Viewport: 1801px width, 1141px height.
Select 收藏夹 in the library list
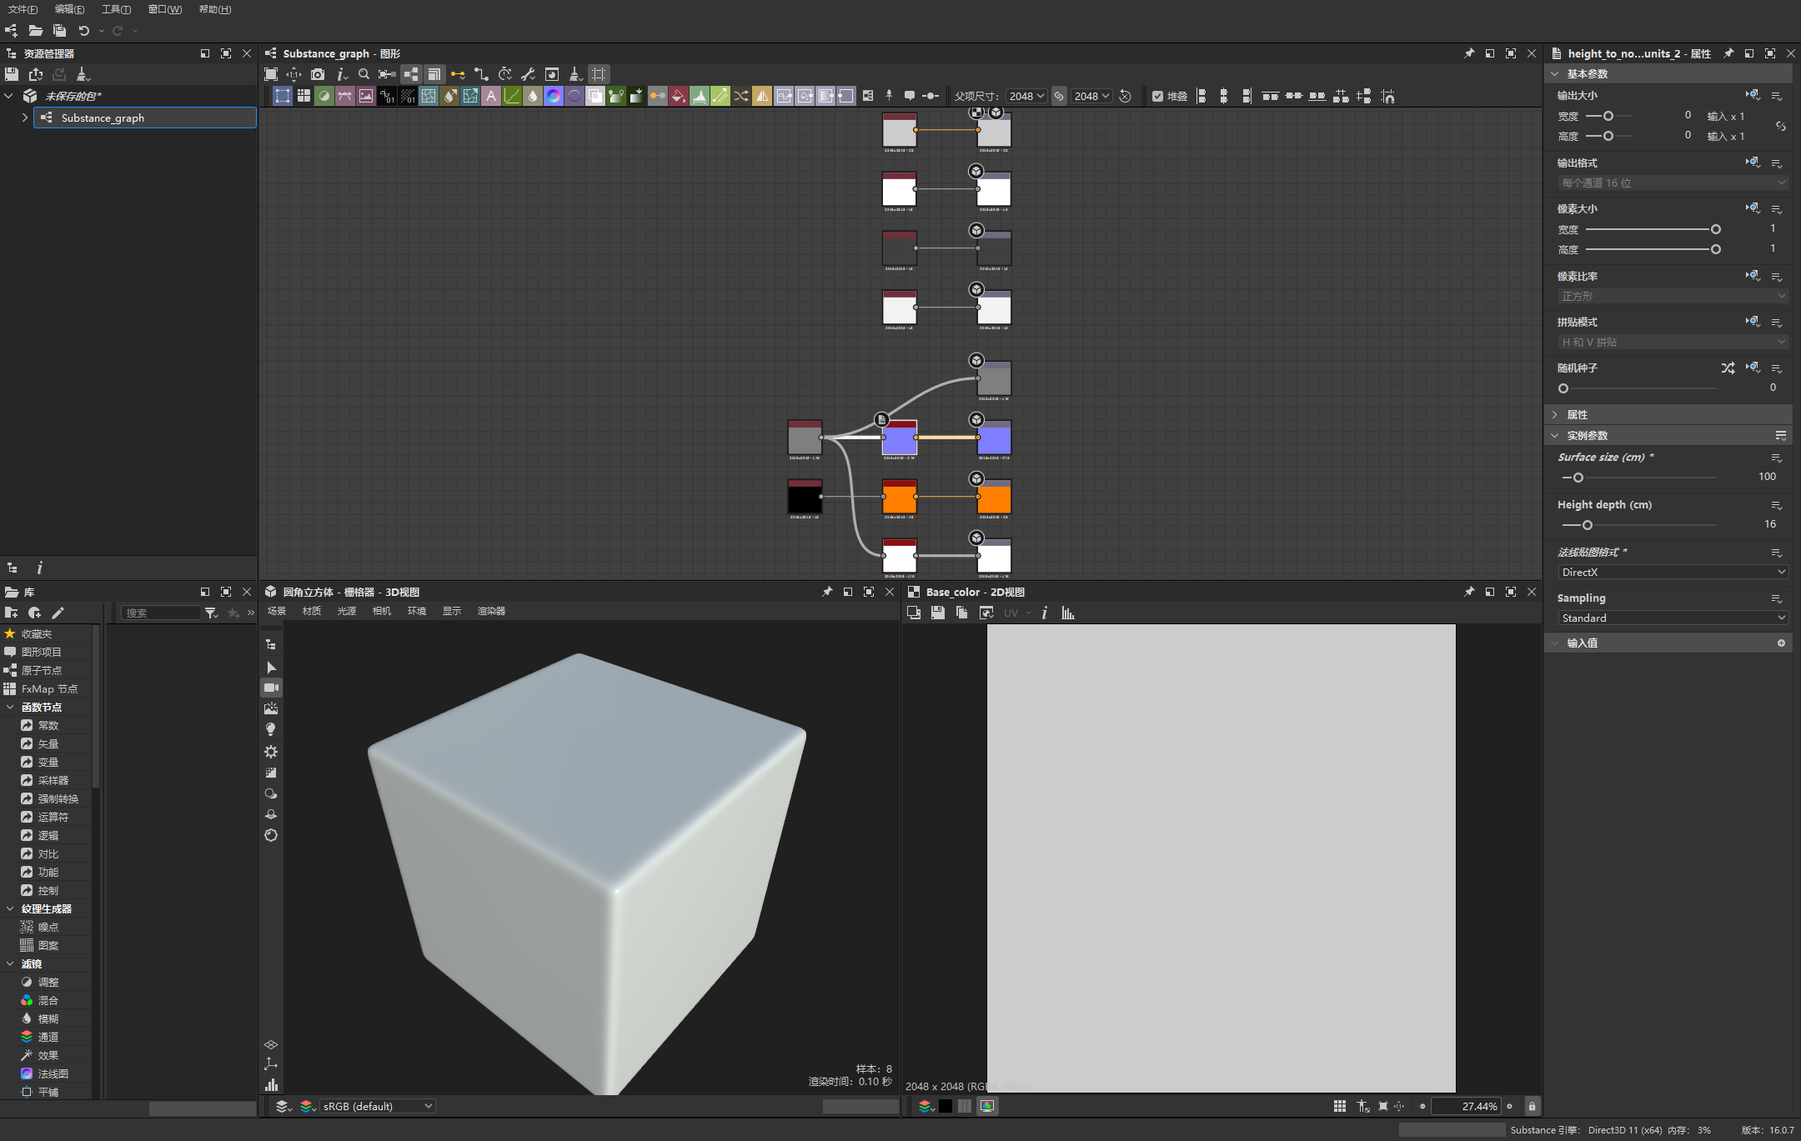coord(37,633)
